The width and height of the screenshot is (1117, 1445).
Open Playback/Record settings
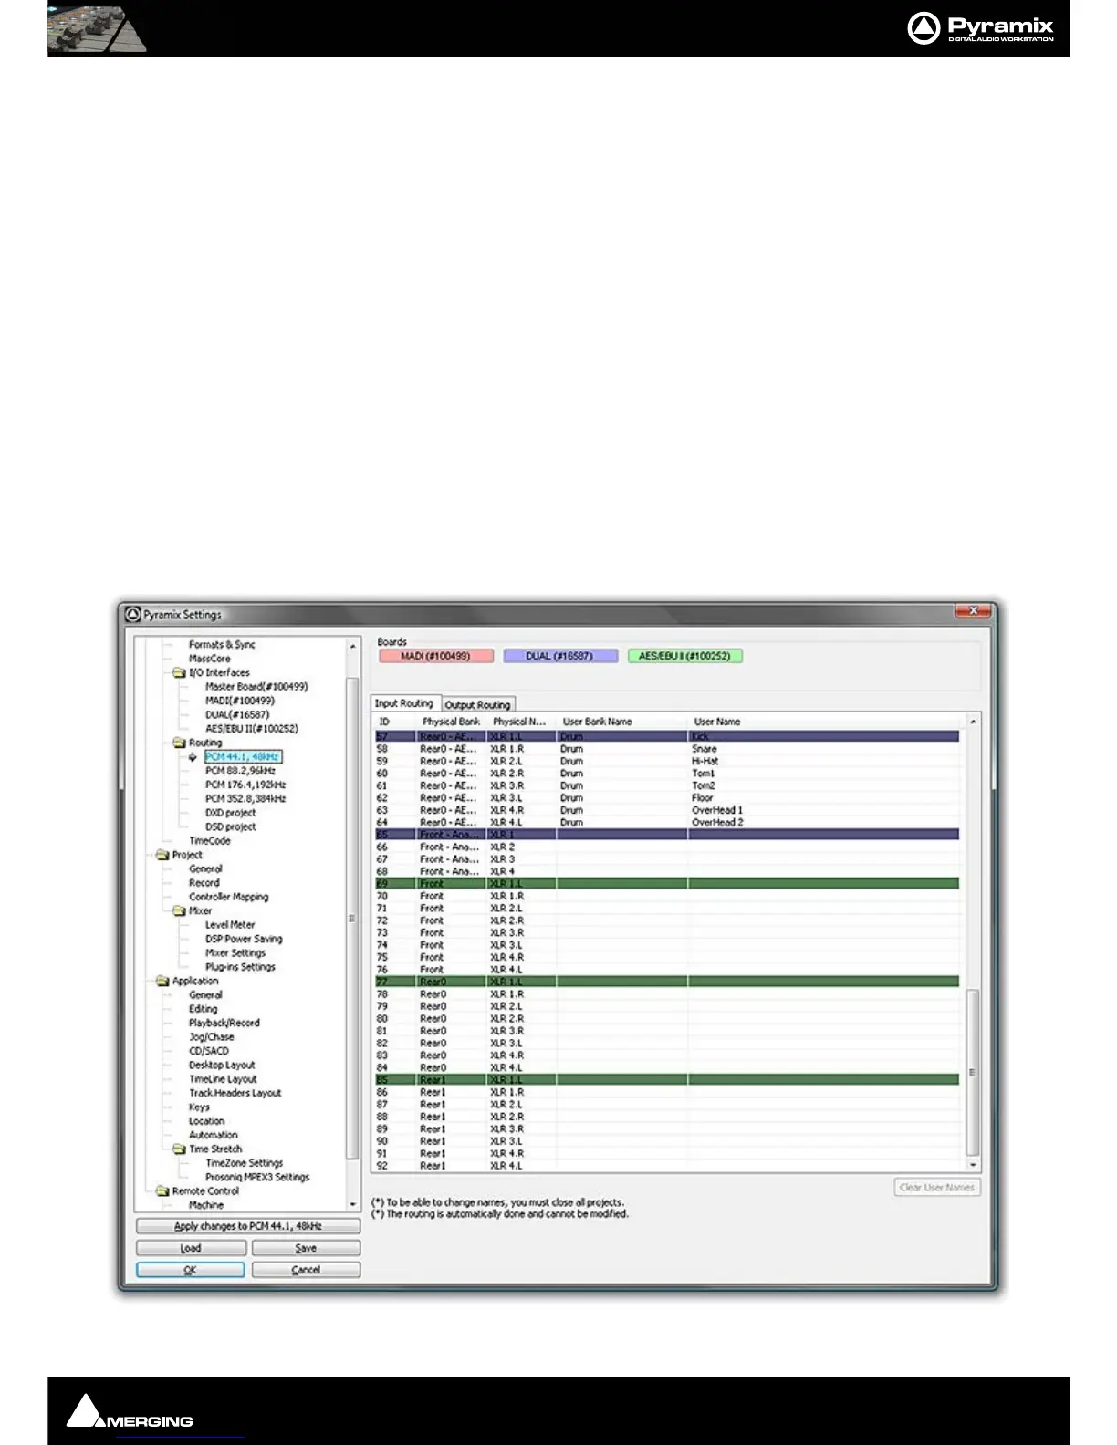point(224,1023)
